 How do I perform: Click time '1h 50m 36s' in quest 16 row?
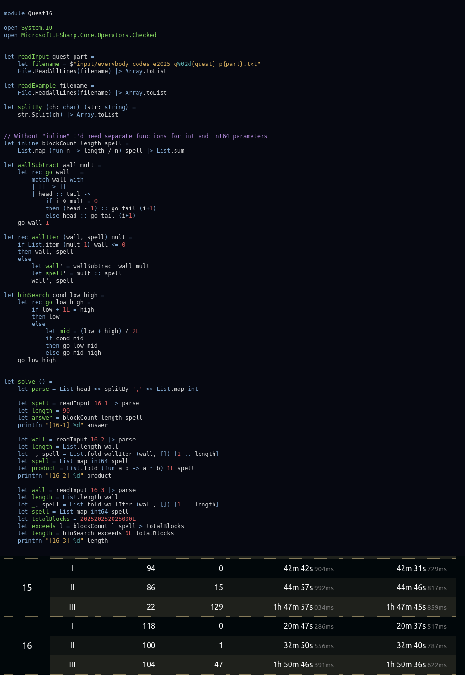coord(406,665)
